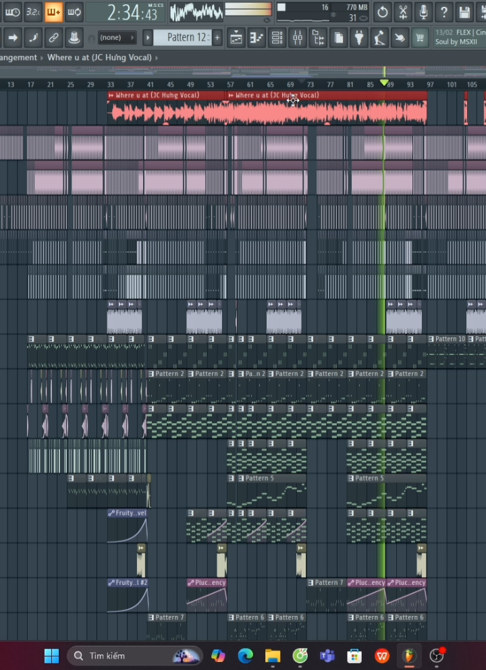Open the Playlist view button

click(236, 38)
